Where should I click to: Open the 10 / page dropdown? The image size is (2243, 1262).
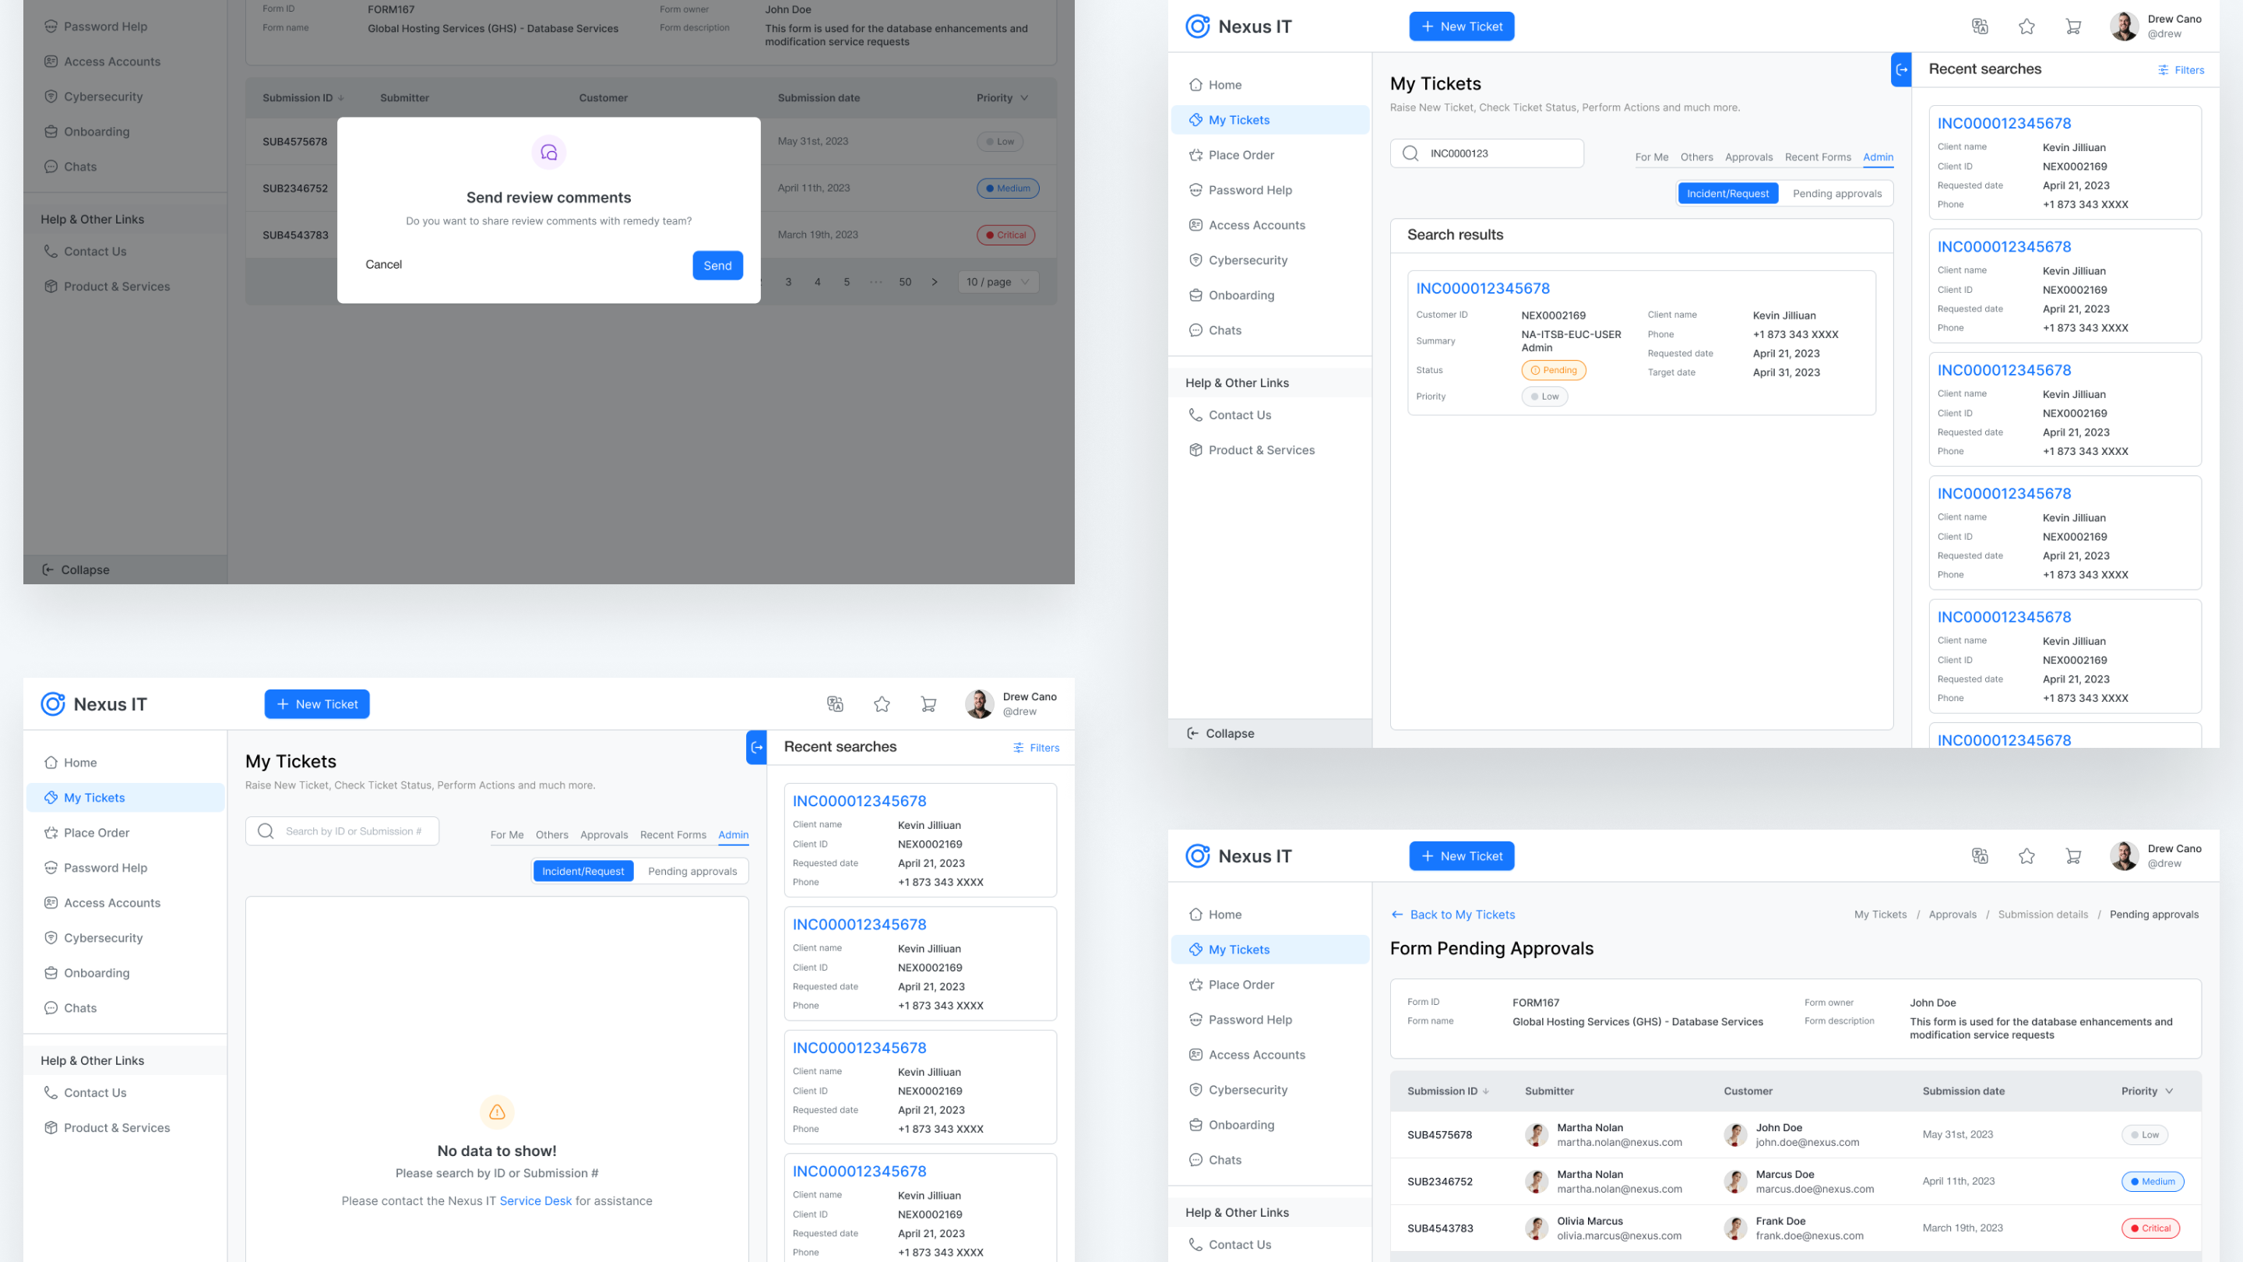coord(997,282)
